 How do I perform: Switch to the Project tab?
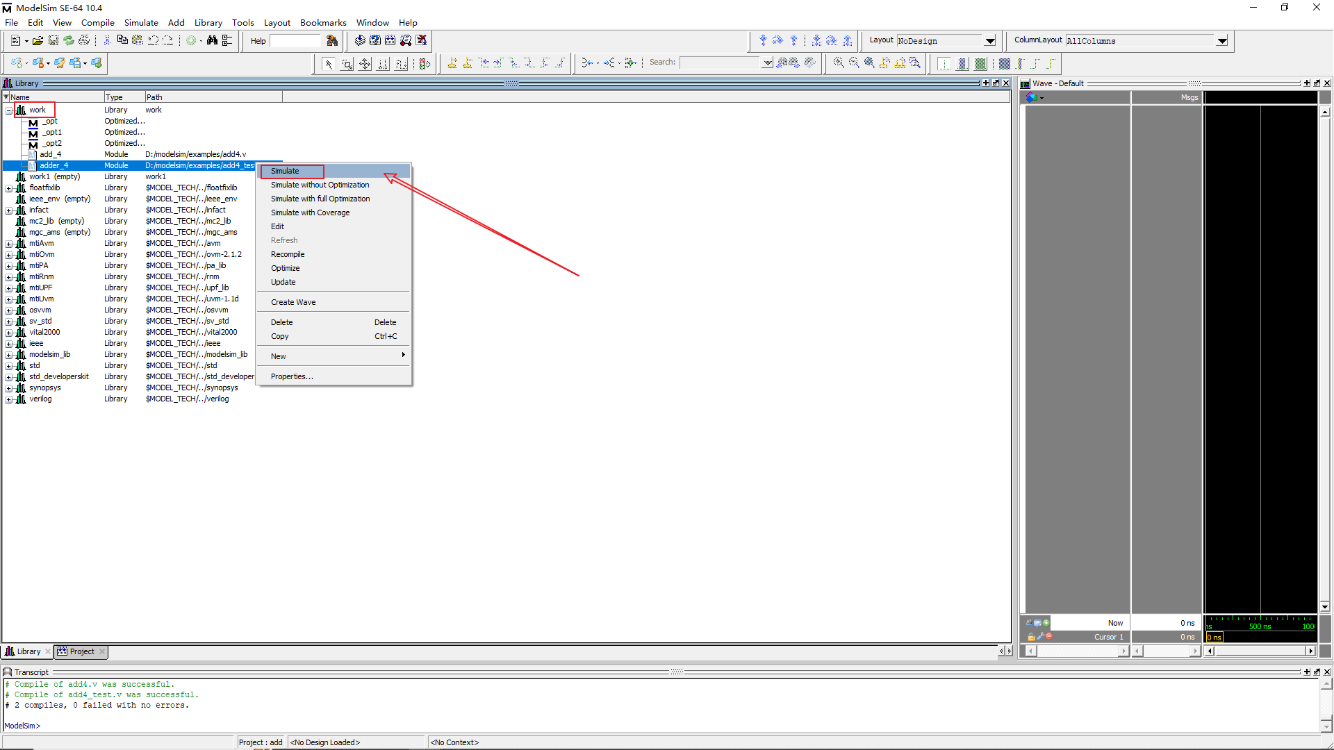[81, 651]
